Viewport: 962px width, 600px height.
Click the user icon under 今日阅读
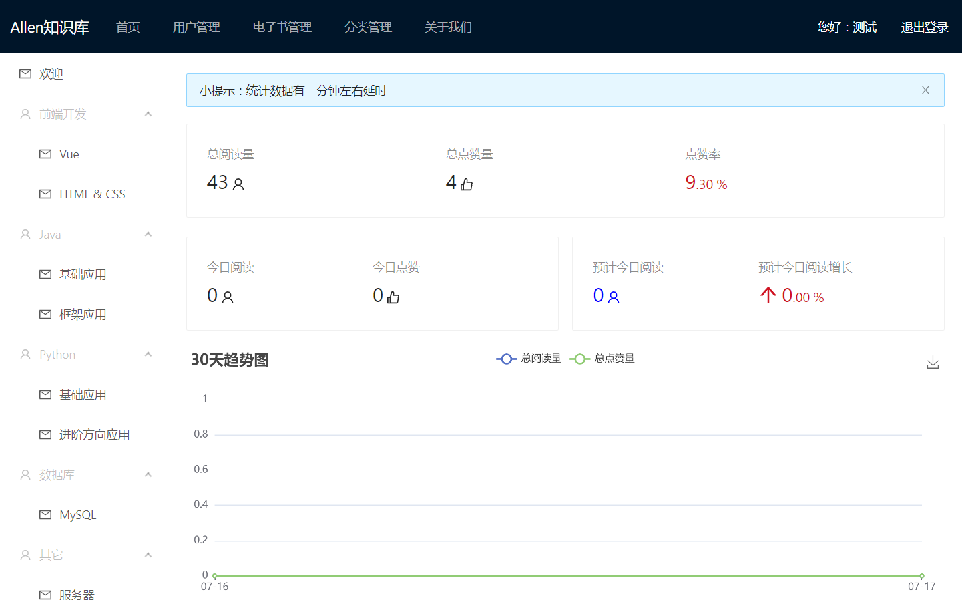pos(228,297)
